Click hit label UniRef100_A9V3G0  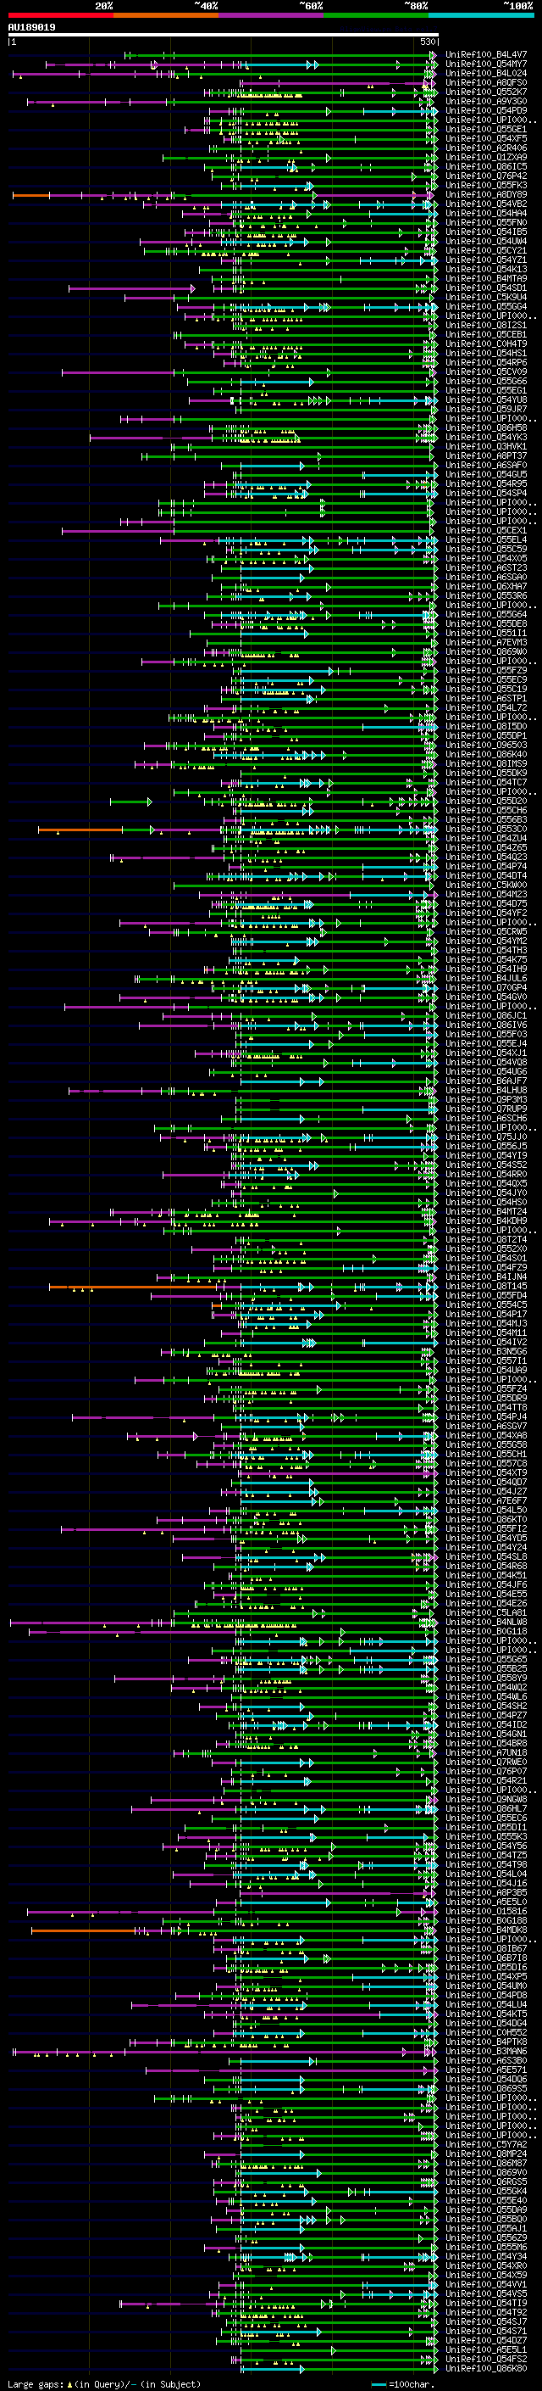pos(486,101)
